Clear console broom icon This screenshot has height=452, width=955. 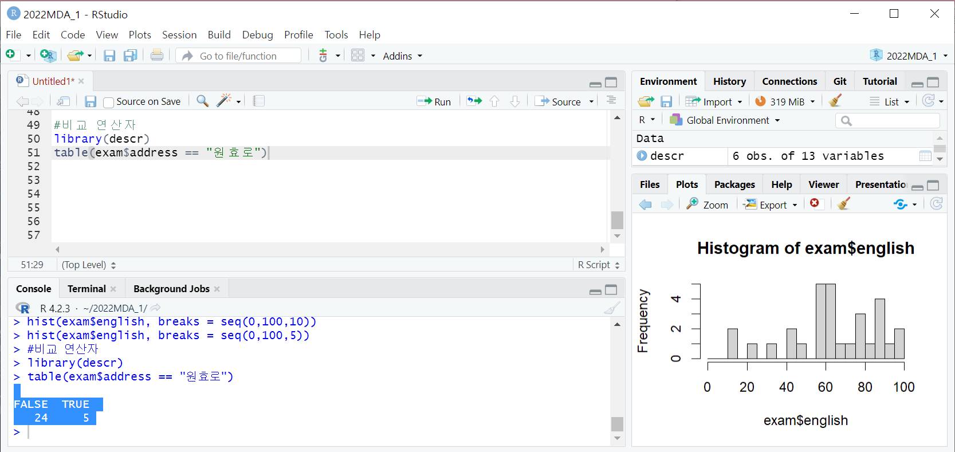point(612,308)
